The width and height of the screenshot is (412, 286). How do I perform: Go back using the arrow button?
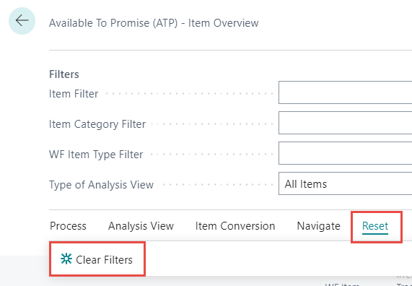[x=22, y=21]
